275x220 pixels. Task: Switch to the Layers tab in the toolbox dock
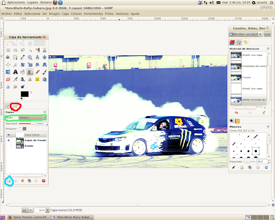(x=15, y=106)
